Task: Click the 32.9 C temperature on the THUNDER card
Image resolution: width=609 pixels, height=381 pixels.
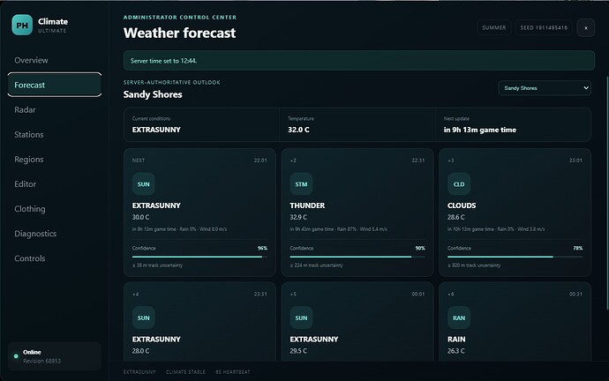Action: [298, 217]
